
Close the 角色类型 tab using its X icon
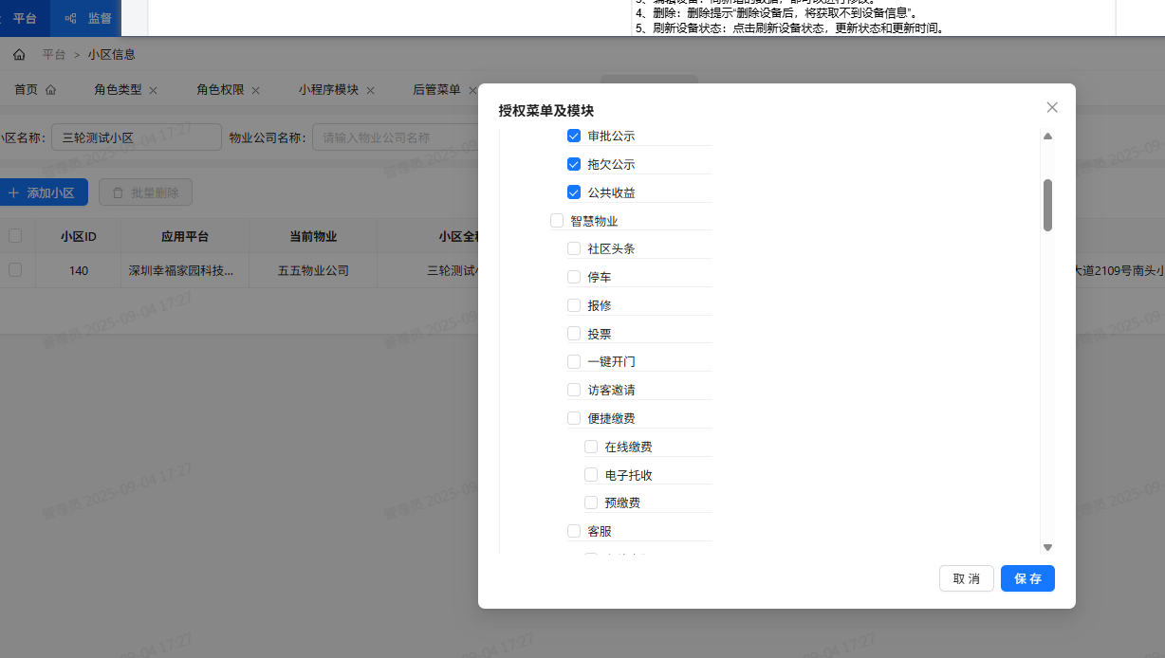155,89
